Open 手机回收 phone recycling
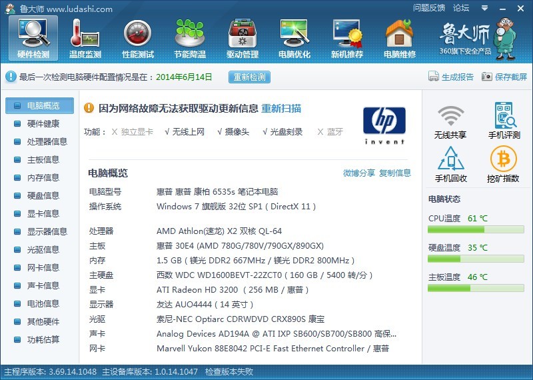 click(451, 164)
